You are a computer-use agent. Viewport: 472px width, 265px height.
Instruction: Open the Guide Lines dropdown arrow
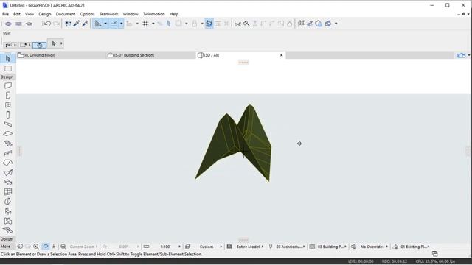click(105, 24)
